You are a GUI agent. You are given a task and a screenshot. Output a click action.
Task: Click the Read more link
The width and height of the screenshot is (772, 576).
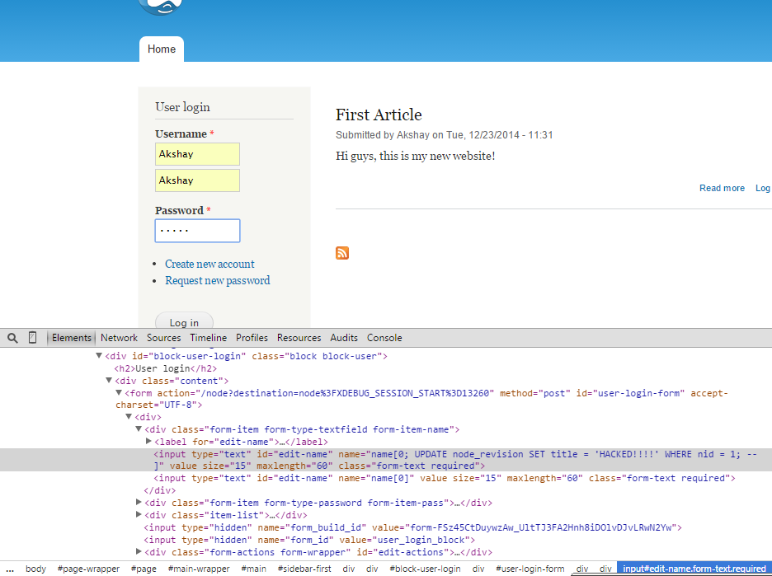point(722,188)
